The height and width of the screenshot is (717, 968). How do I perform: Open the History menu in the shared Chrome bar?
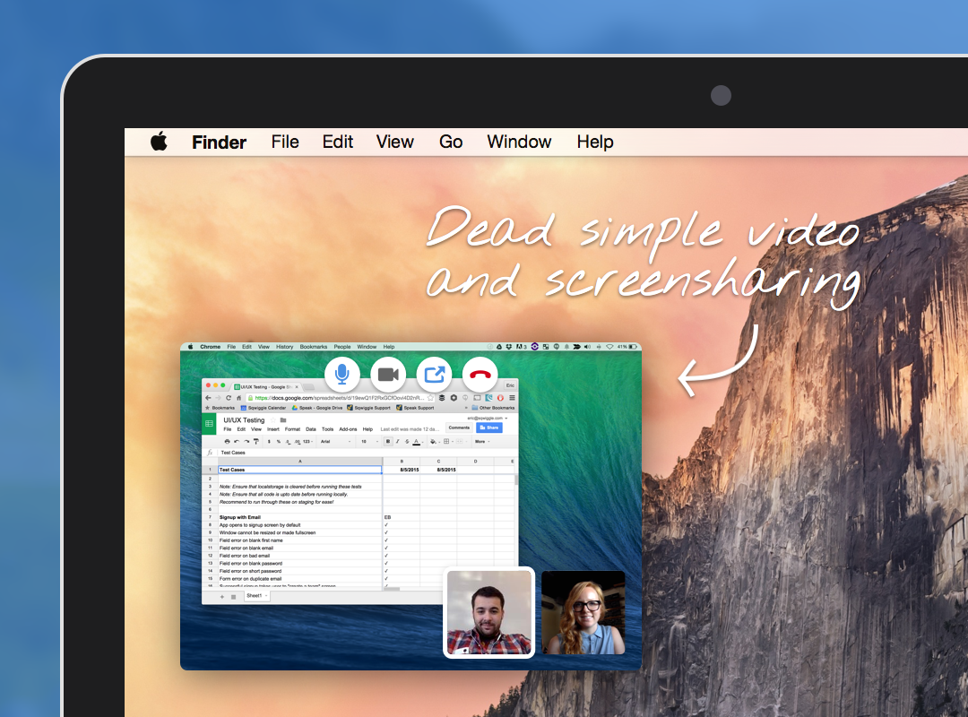(285, 347)
